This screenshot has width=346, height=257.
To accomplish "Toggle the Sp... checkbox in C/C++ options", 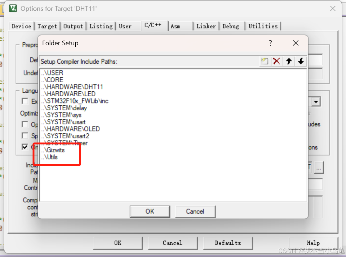I will pos(25,136).
